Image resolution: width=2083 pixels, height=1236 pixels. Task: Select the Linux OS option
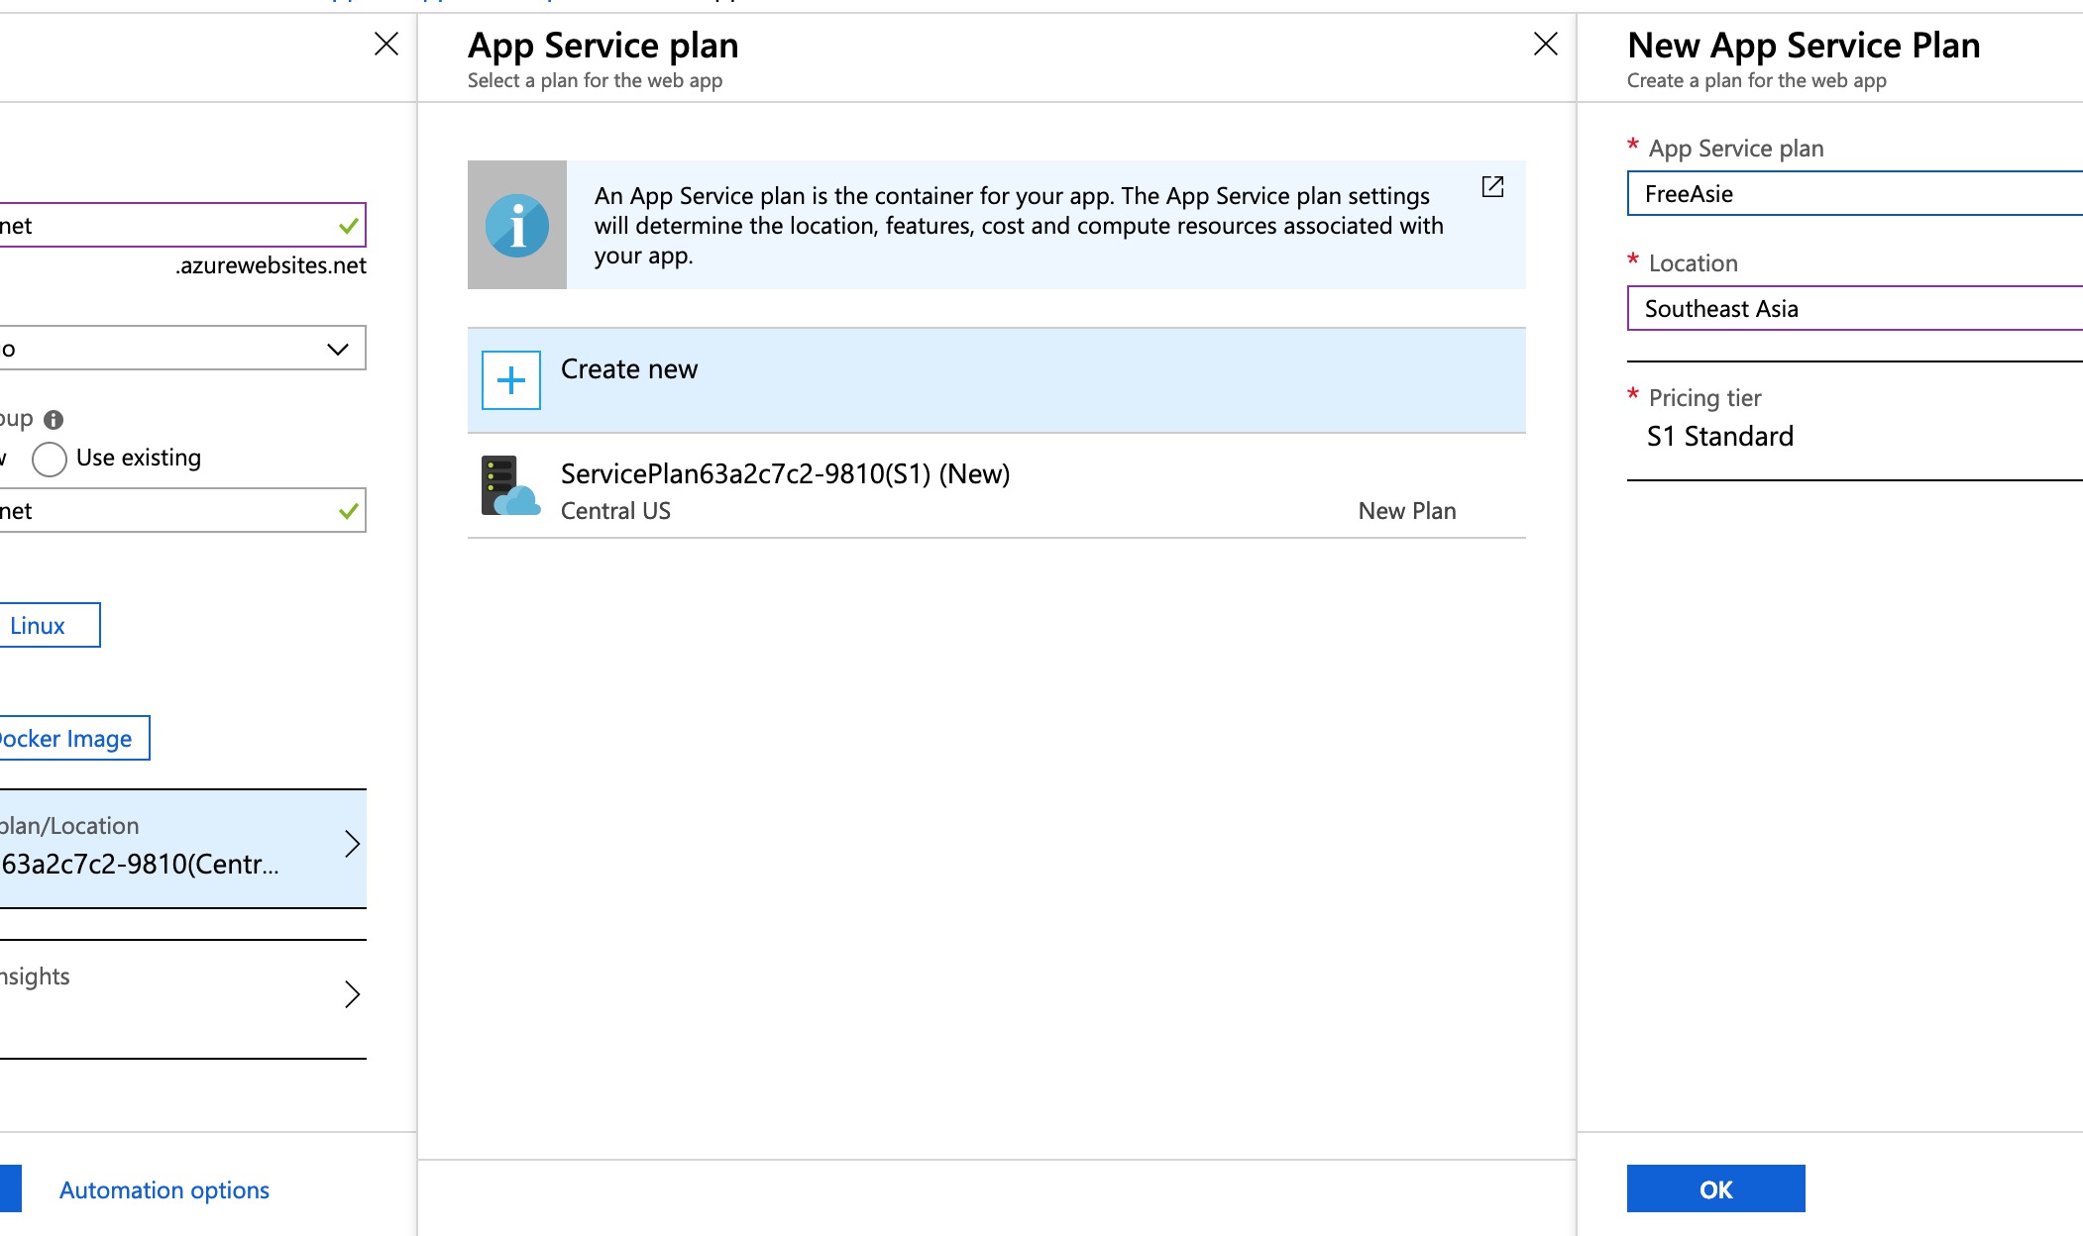[40, 626]
